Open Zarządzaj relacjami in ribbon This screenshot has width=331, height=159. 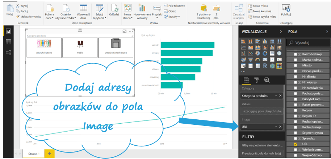239,8
